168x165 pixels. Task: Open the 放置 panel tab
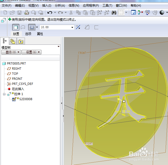[x=16, y=34]
